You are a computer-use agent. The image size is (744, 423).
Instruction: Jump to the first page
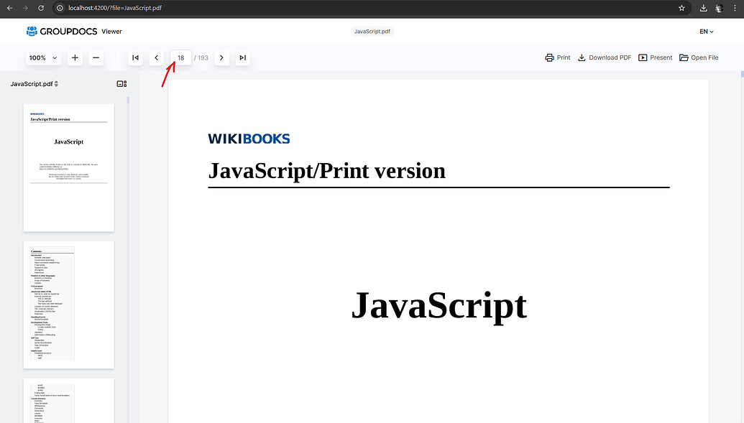click(x=135, y=57)
